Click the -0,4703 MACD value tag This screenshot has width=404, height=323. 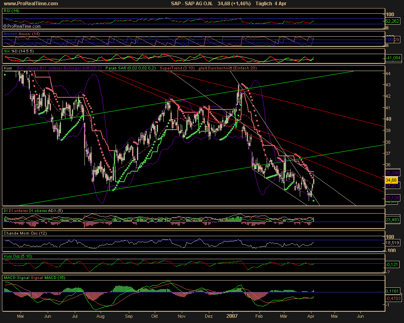[x=391, y=298]
